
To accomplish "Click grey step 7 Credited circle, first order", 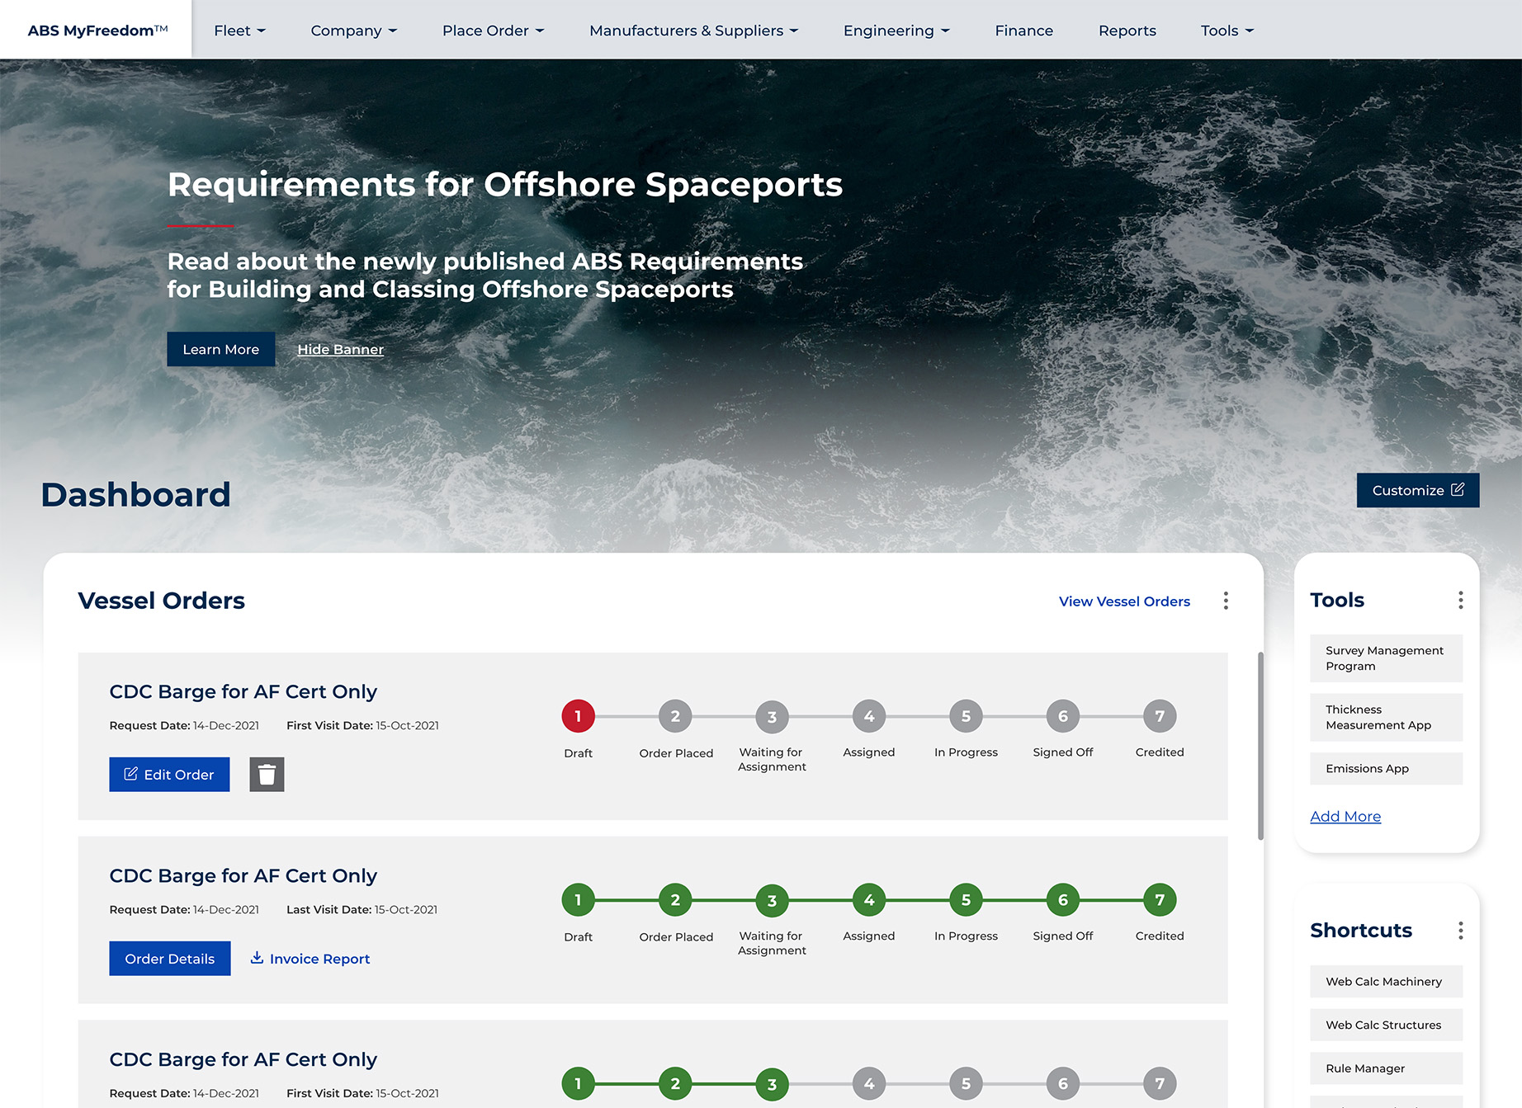I will [1160, 716].
